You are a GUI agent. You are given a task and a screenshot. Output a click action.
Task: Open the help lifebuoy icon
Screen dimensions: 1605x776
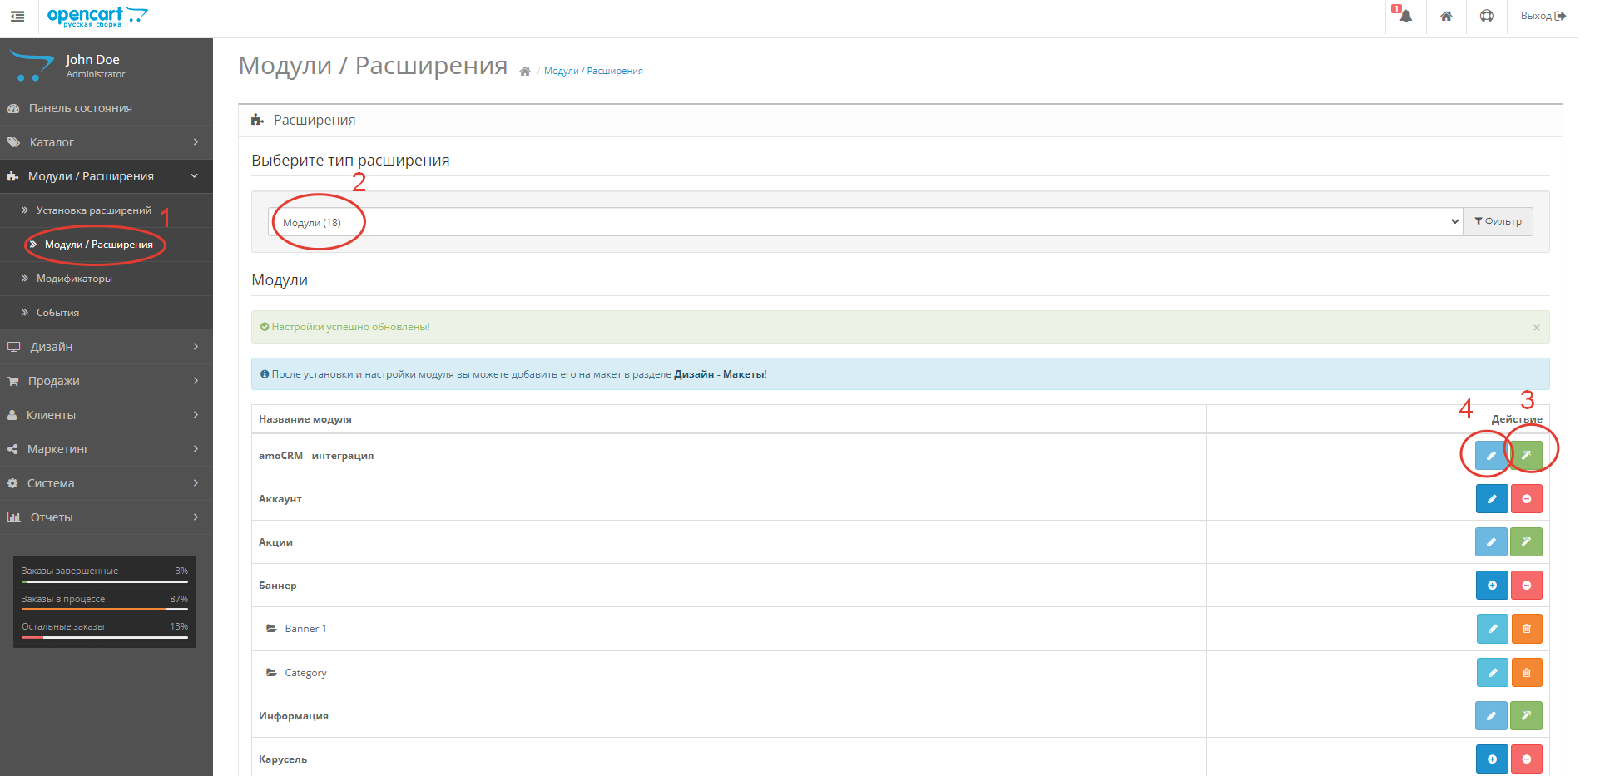coord(1487,16)
